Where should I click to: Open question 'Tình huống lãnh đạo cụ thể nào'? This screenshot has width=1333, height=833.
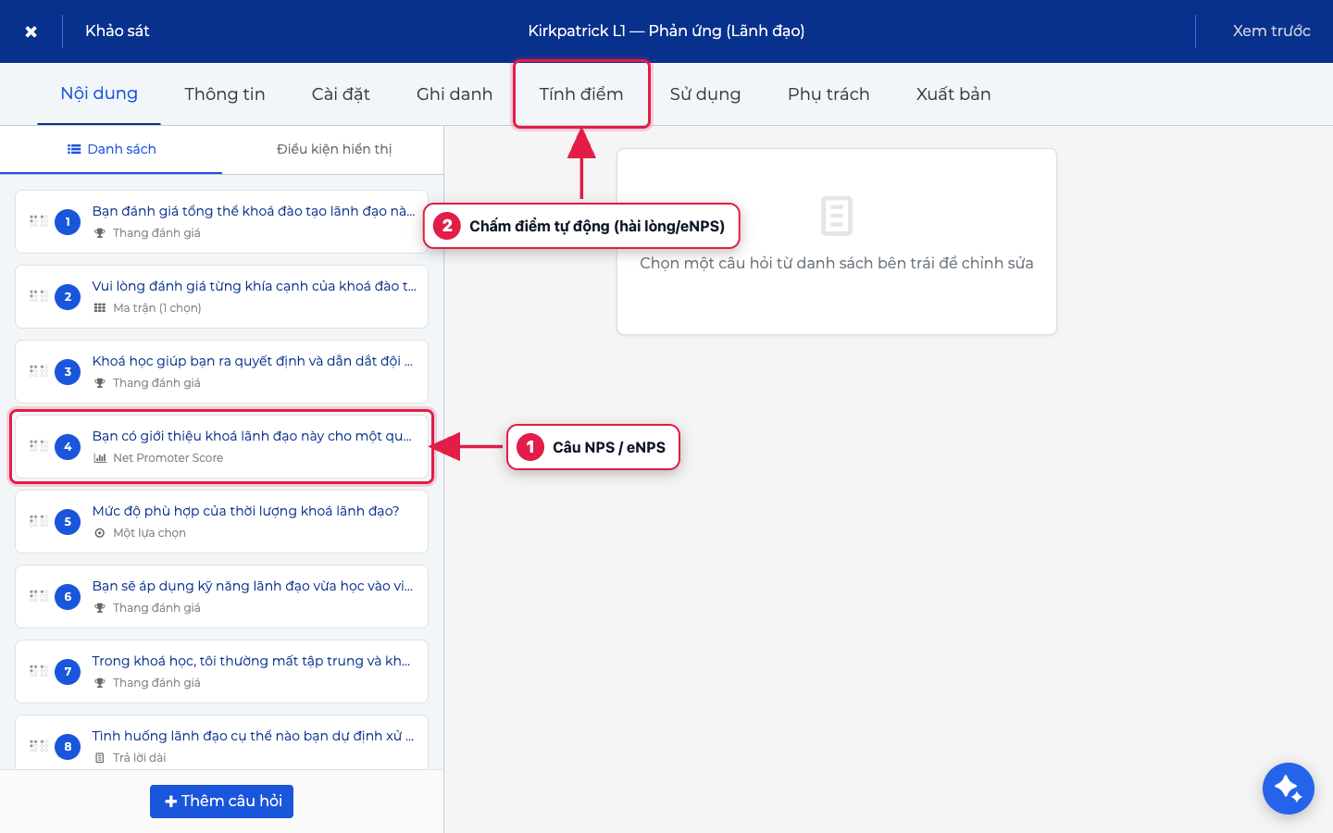coord(221,742)
